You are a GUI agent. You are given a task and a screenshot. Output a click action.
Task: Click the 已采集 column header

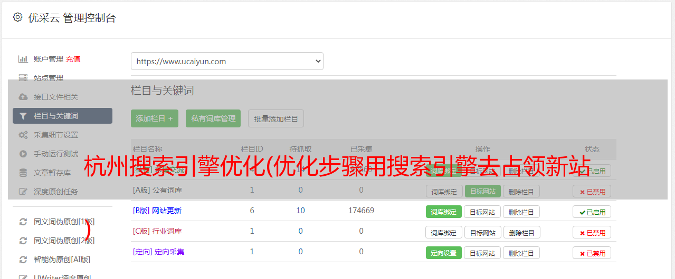361,149
